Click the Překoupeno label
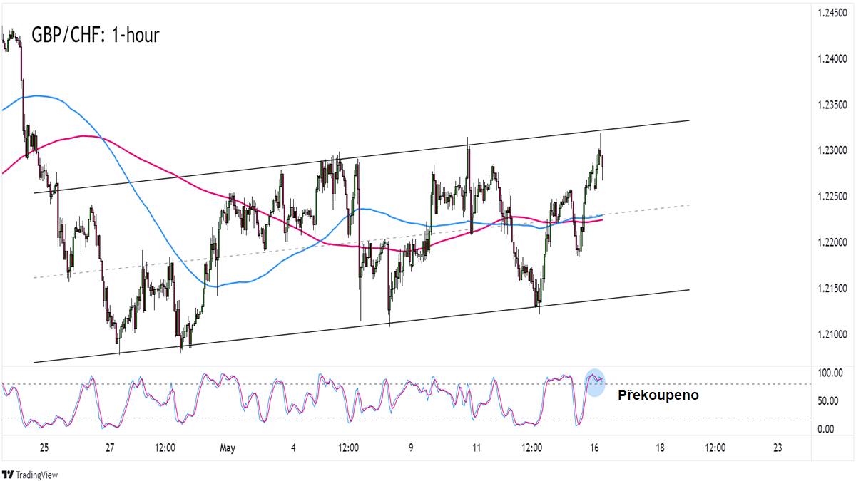Screen dimensions: 856x481 pos(658,394)
